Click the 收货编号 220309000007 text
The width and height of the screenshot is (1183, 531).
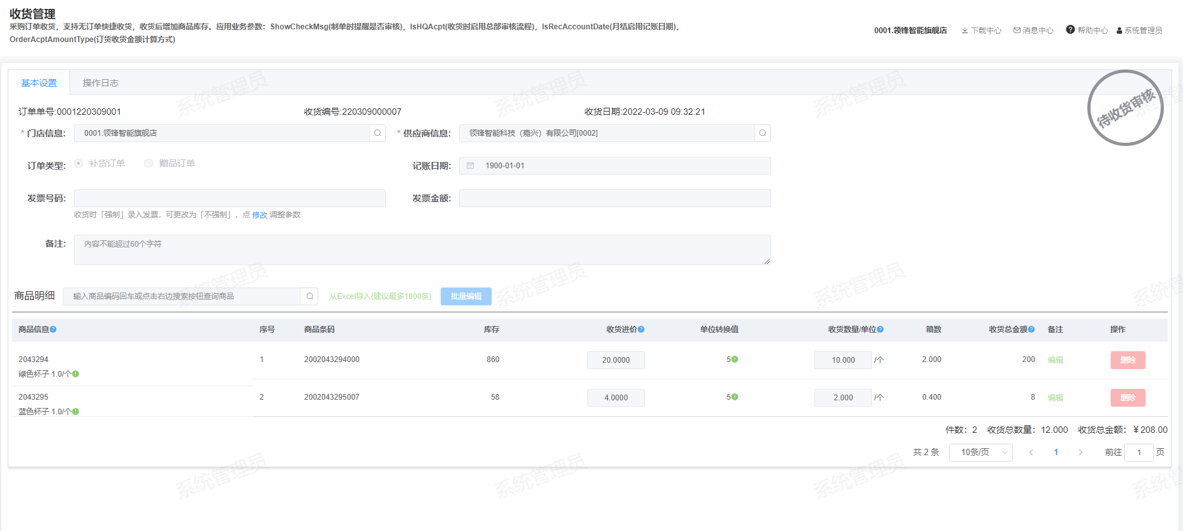pyautogui.click(x=353, y=112)
